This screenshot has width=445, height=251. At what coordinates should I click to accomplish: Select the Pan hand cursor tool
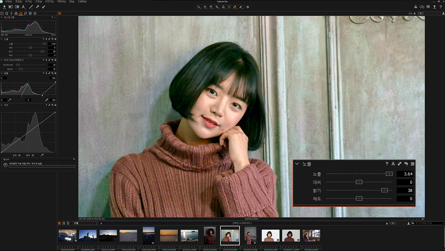click(205, 7)
